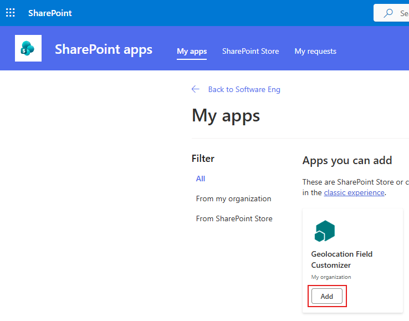Click the My organization label on the card

(x=331, y=277)
